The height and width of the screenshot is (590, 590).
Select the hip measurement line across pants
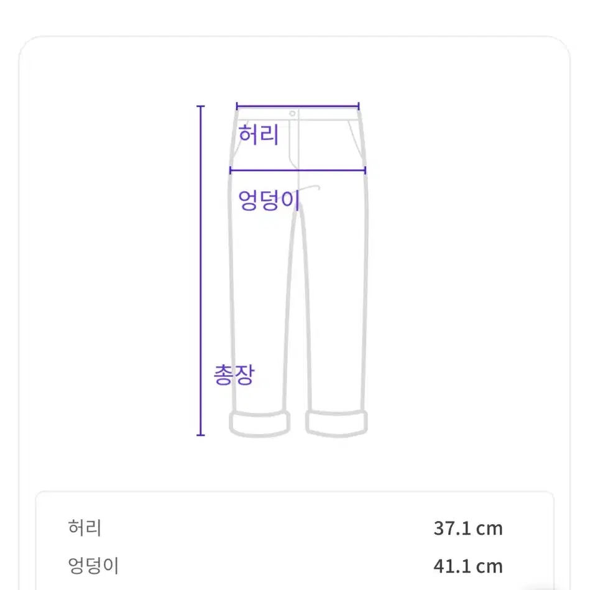click(298, 171)
